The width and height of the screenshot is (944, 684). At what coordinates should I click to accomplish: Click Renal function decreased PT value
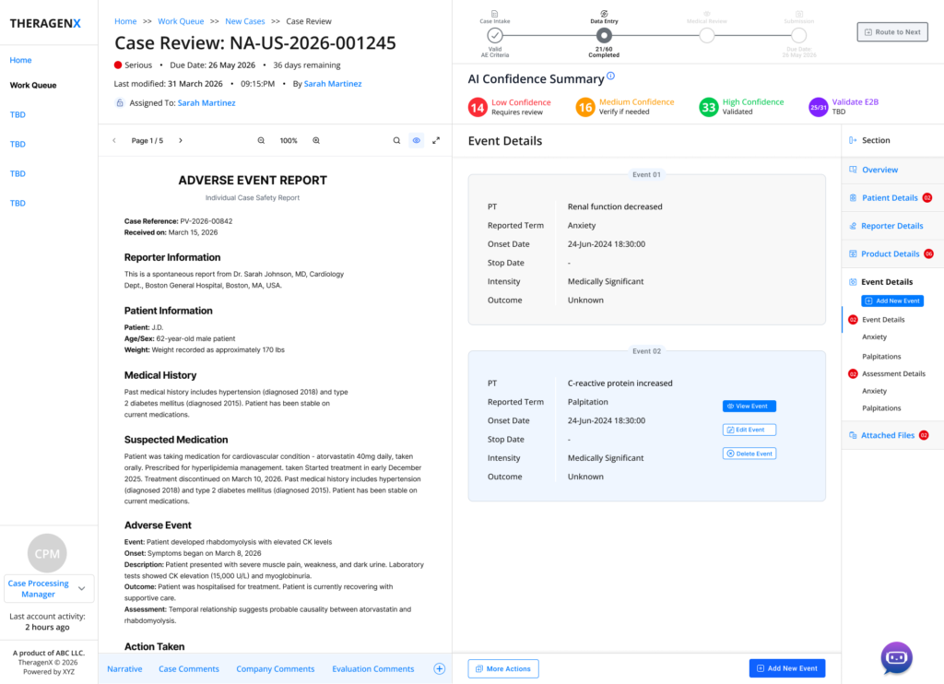[615, 206]
